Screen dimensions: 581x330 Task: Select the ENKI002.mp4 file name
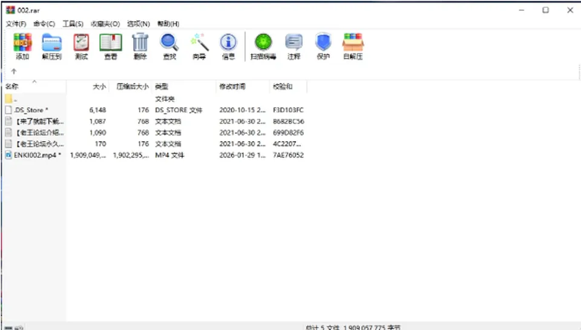(37, 155)
